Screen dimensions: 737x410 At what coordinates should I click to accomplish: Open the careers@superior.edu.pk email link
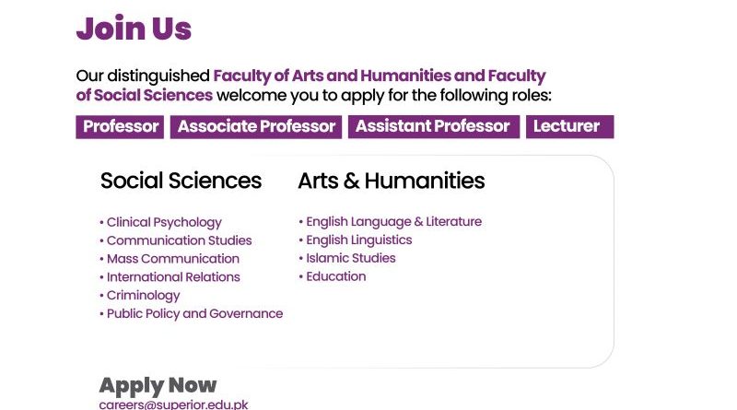(x=173, y=404)
